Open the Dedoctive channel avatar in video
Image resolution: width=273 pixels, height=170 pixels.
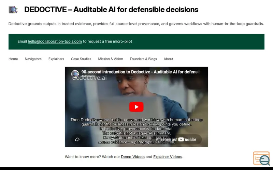75,74
